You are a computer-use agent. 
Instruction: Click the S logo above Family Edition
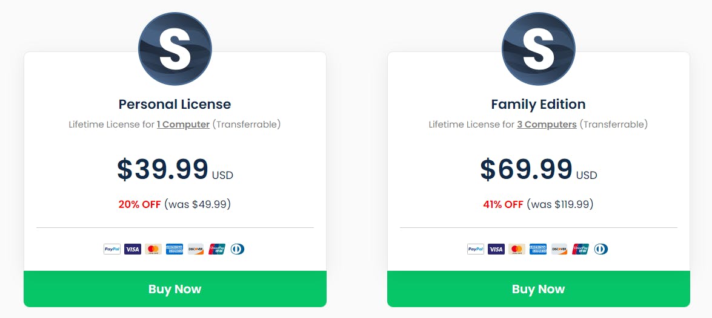pos(539,48)
